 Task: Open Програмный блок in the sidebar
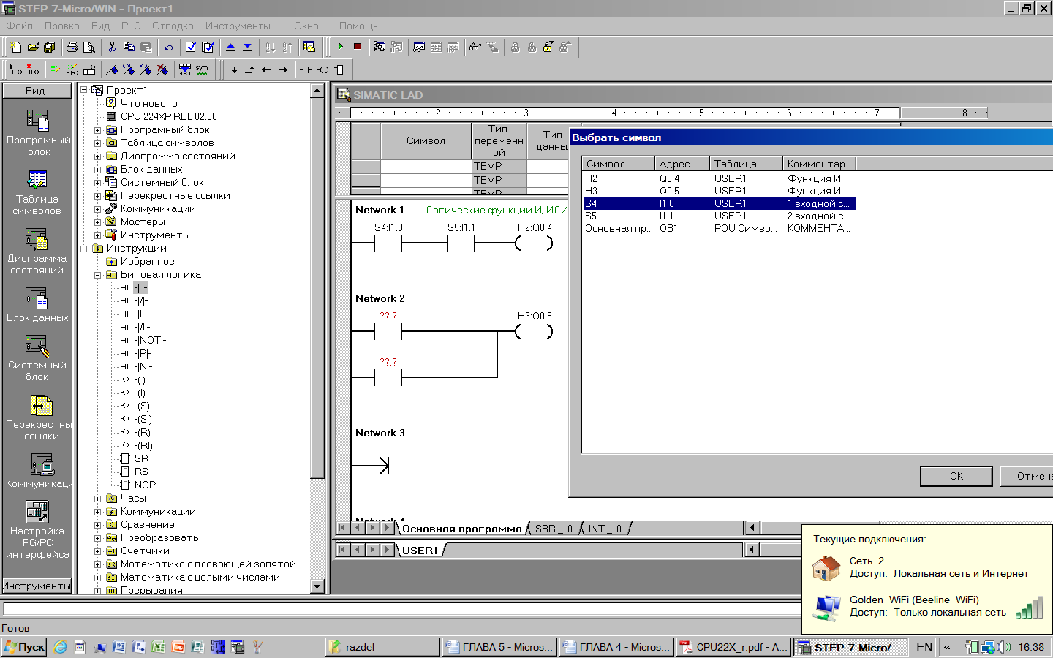[x=37, y=132]
